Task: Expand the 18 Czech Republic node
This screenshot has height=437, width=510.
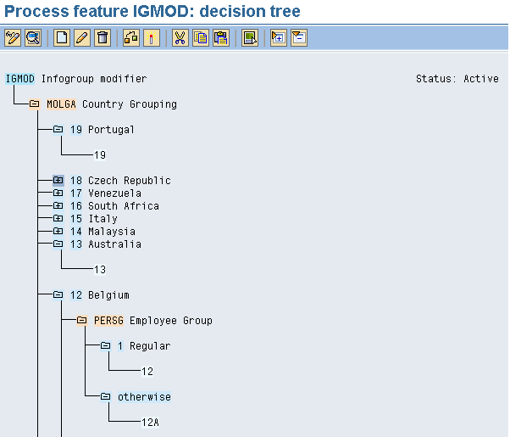Action: coord(58,180)
